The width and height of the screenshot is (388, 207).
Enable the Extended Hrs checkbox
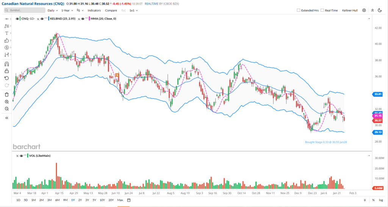299,11
